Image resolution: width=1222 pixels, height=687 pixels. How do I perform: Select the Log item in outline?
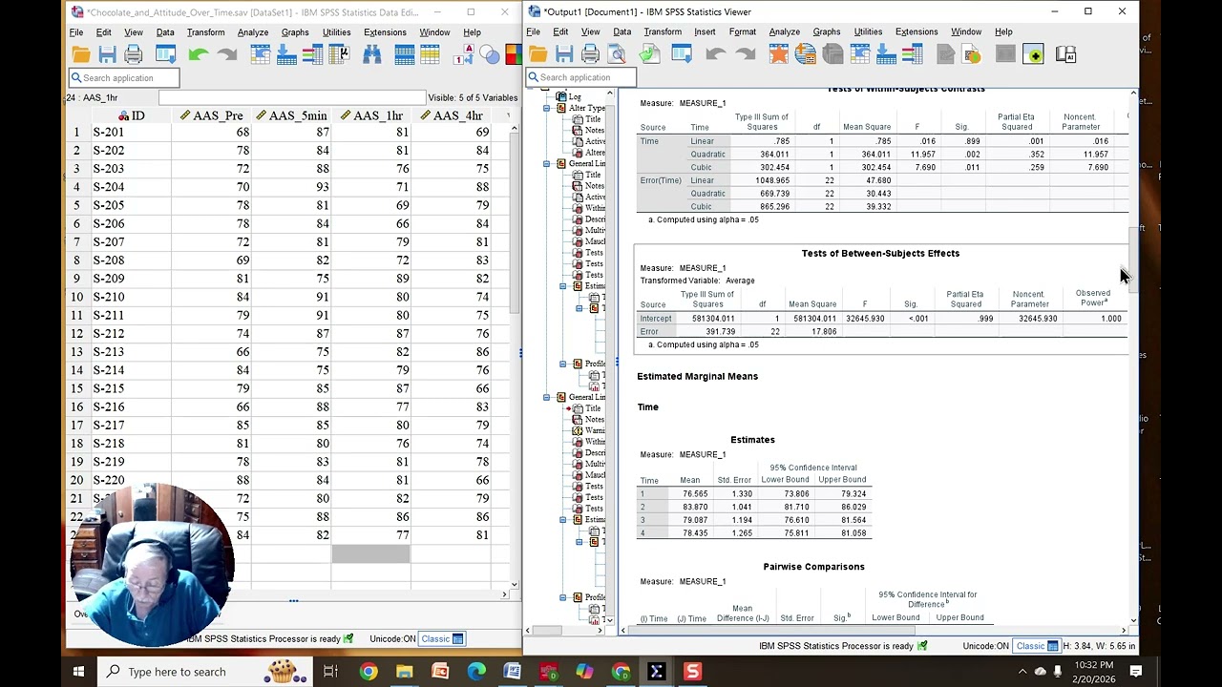[575, 96]
